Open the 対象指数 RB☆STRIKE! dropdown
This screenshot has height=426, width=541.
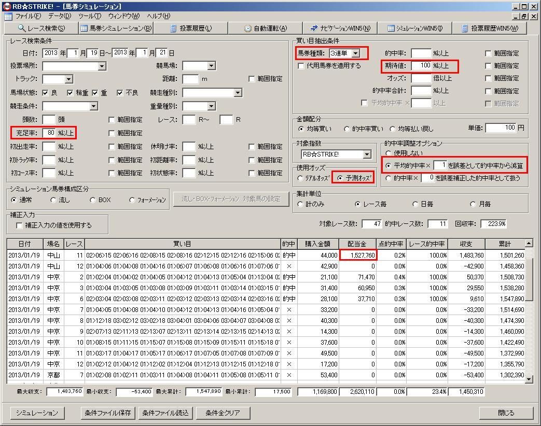(x=367, y=154)
